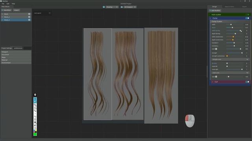
Task: Click the plus icon on New Block button
Action: click(2, 10)
